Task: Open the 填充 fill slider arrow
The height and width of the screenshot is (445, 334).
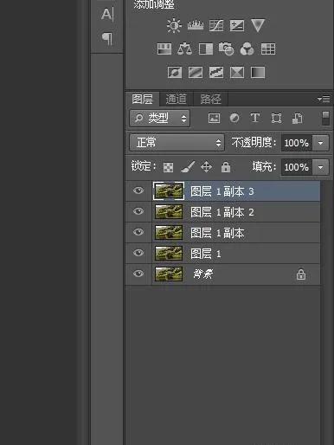Action: 320,167
